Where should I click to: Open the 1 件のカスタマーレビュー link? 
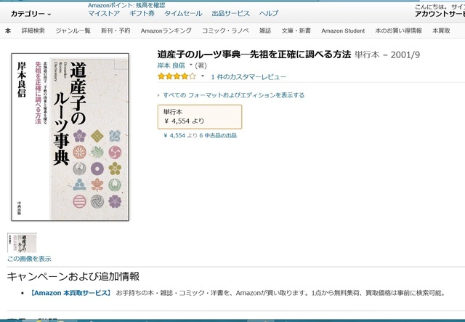tap(248, 77)
